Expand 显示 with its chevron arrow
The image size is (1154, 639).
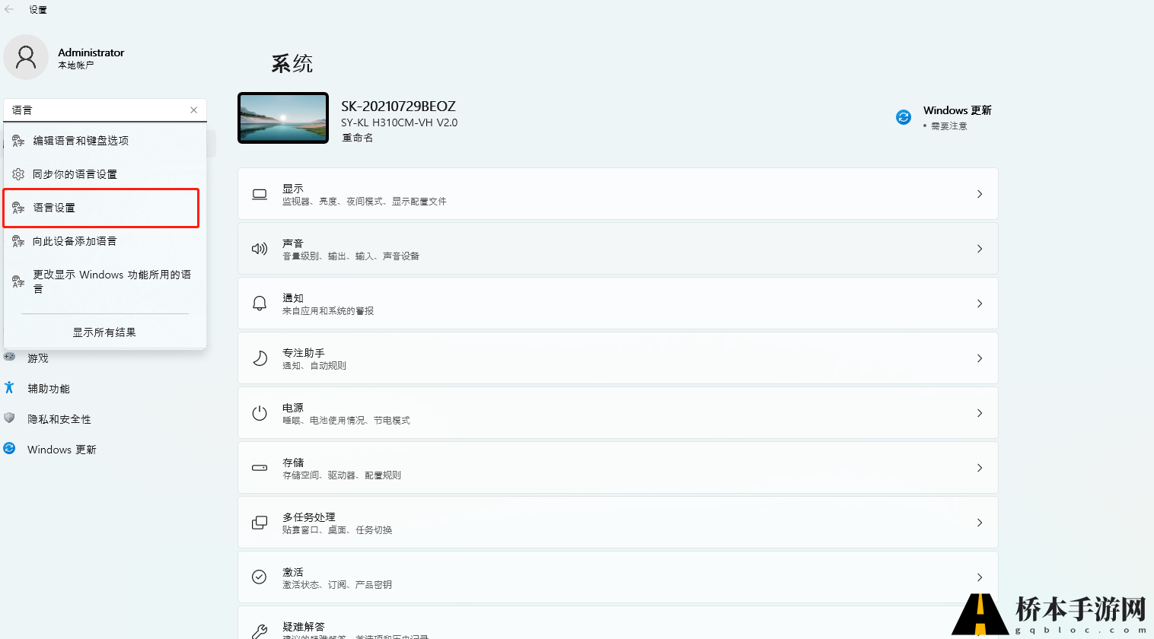[980, 194]
